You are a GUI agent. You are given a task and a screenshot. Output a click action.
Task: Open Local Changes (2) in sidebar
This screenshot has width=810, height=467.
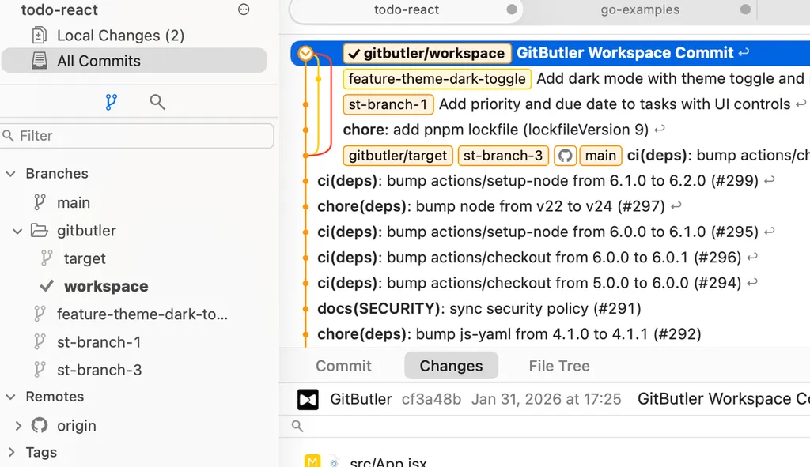tap(120, 36)
